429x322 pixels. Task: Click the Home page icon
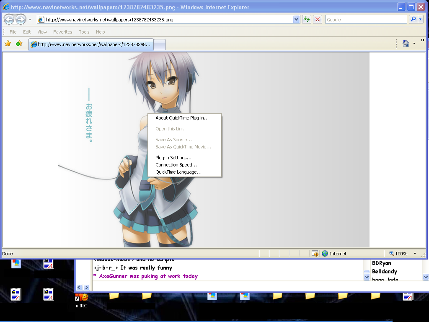[x=406, y=44]
